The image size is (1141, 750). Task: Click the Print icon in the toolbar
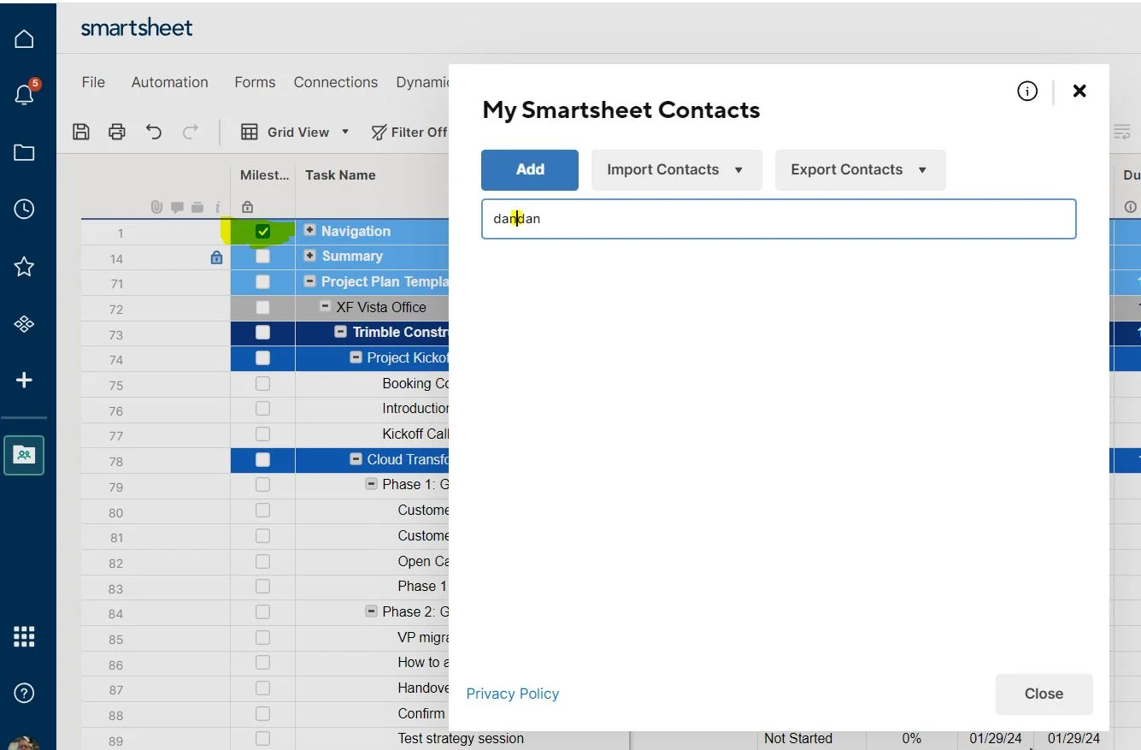pos(117,132)
